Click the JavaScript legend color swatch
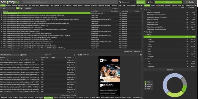Image resolution: width=198 pixels, height=99 pixels. tap(145, 84)
